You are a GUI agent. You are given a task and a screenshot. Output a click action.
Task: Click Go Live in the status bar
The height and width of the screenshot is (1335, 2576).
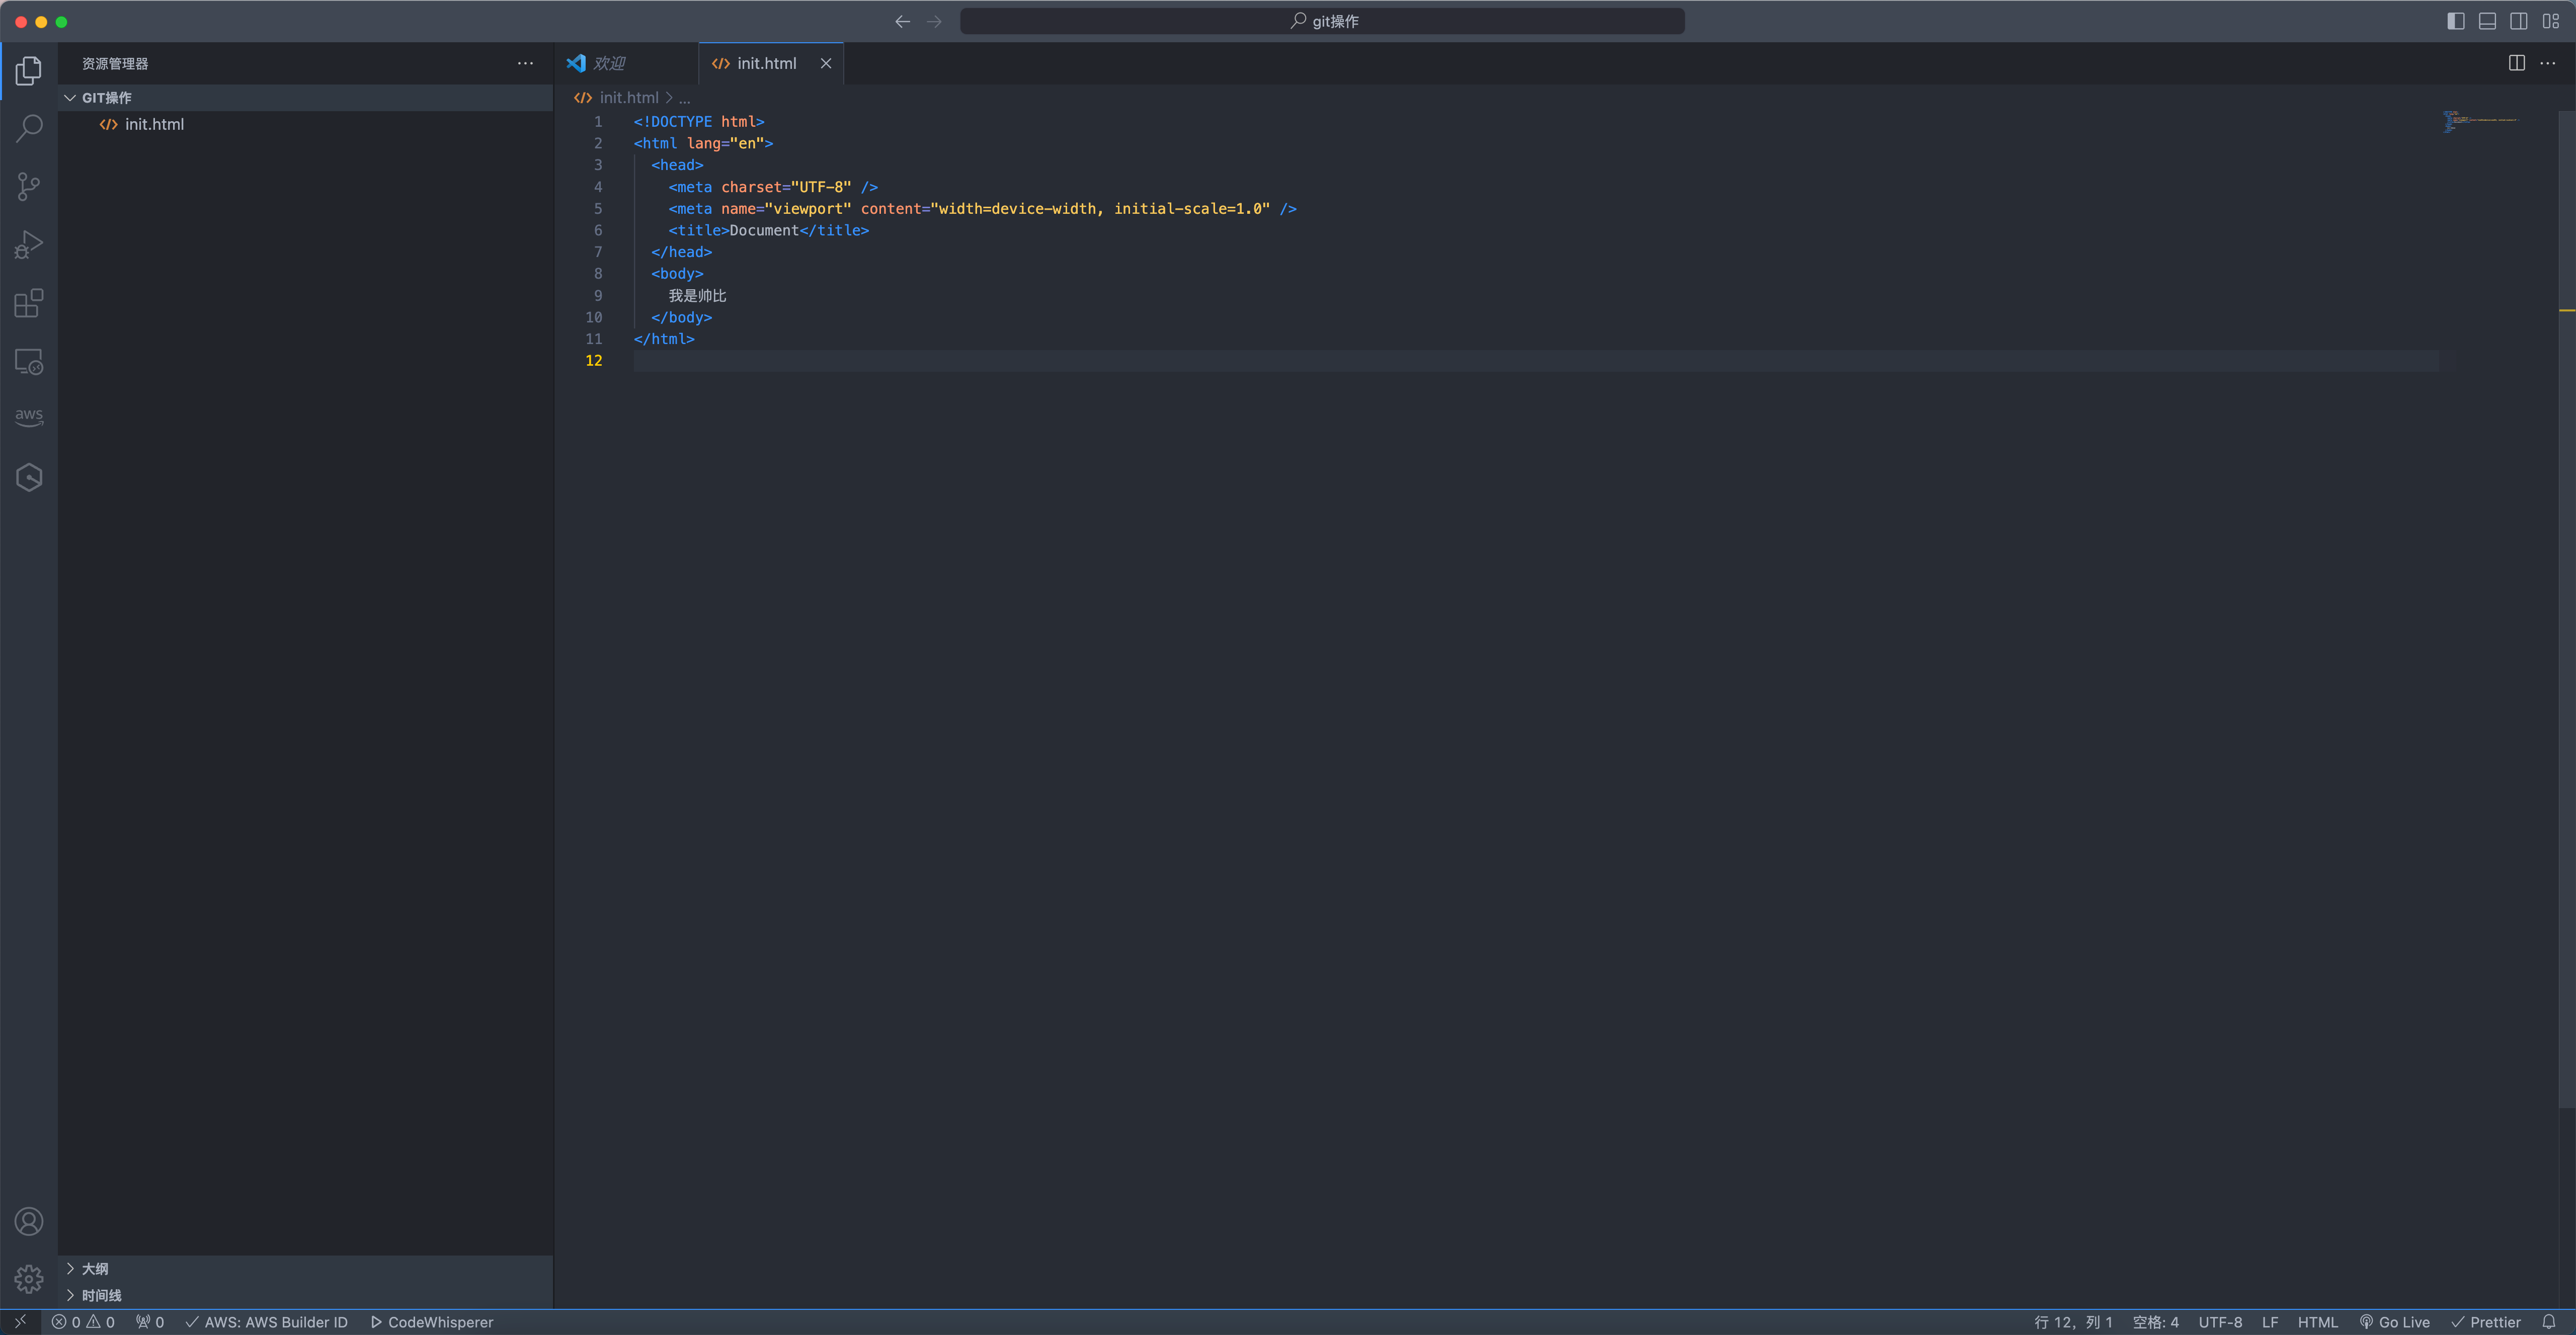(x=2395, y=1322)
